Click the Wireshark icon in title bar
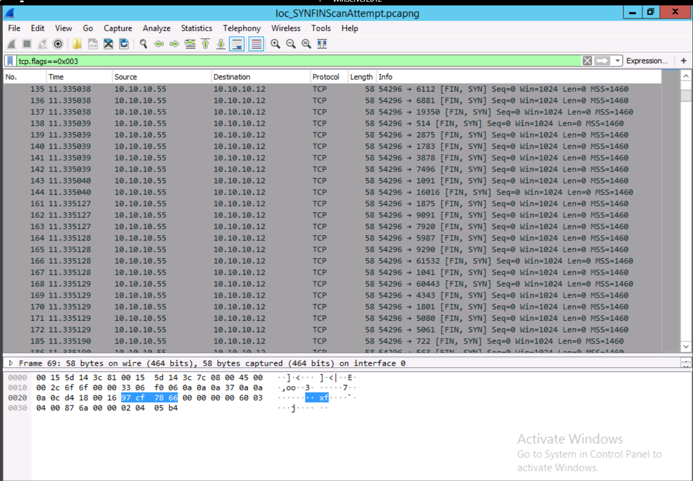 click(x=10, y=13)
